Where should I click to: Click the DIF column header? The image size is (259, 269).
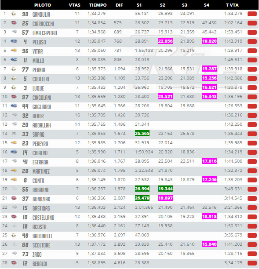pyautogui.click(x=119, y=5)
